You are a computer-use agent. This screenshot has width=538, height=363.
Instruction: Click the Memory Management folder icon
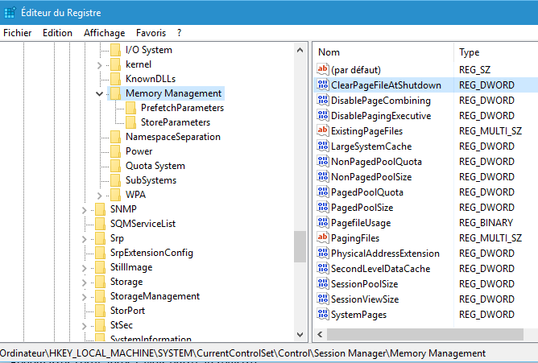115,93
